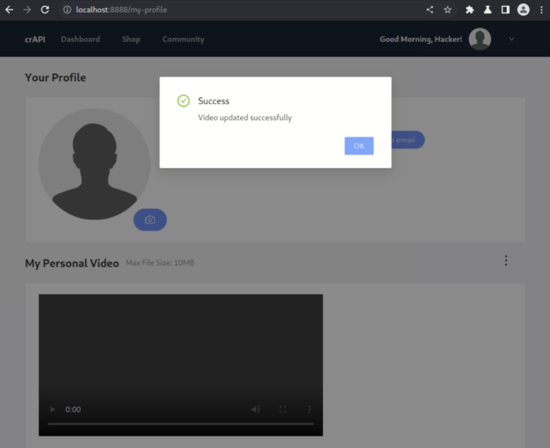This screenshot has height=448, width=550.
Task: Click the share icon in address bar
Action: click(x=430, y=10)
